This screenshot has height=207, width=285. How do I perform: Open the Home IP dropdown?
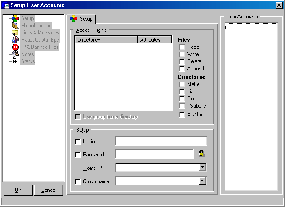click(x=202, y=168)
